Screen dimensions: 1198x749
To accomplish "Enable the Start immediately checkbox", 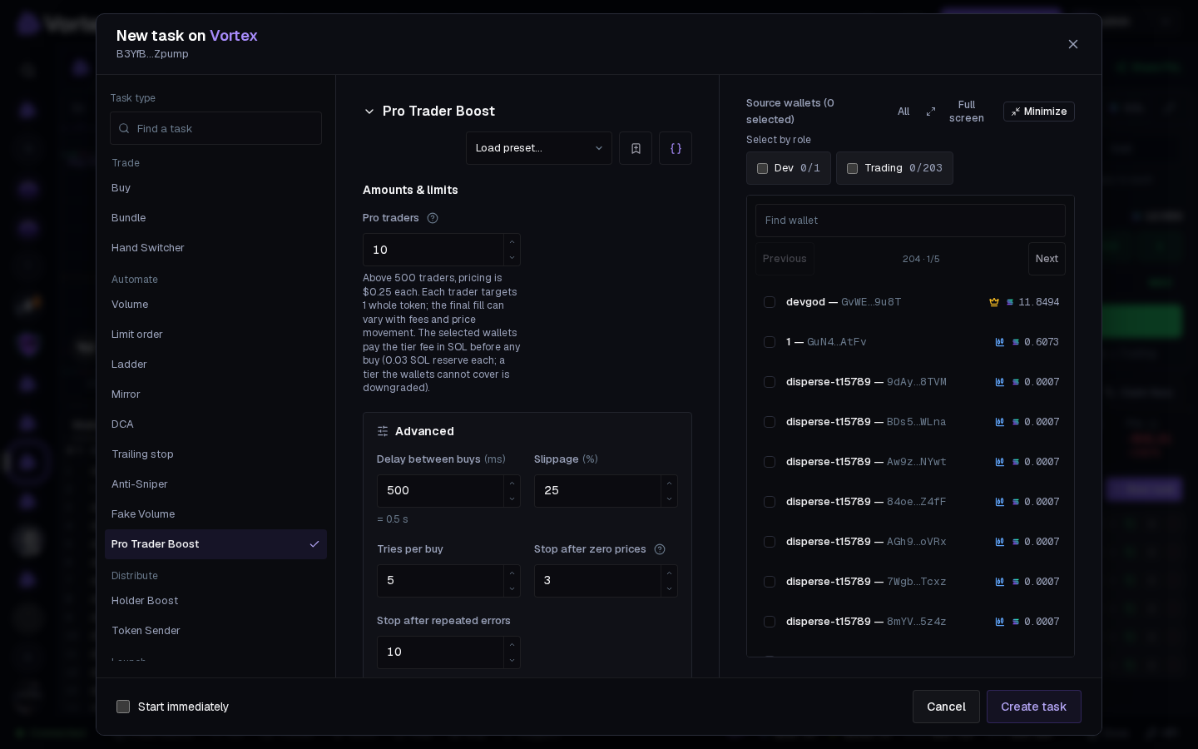I will (x=123, y=707).
